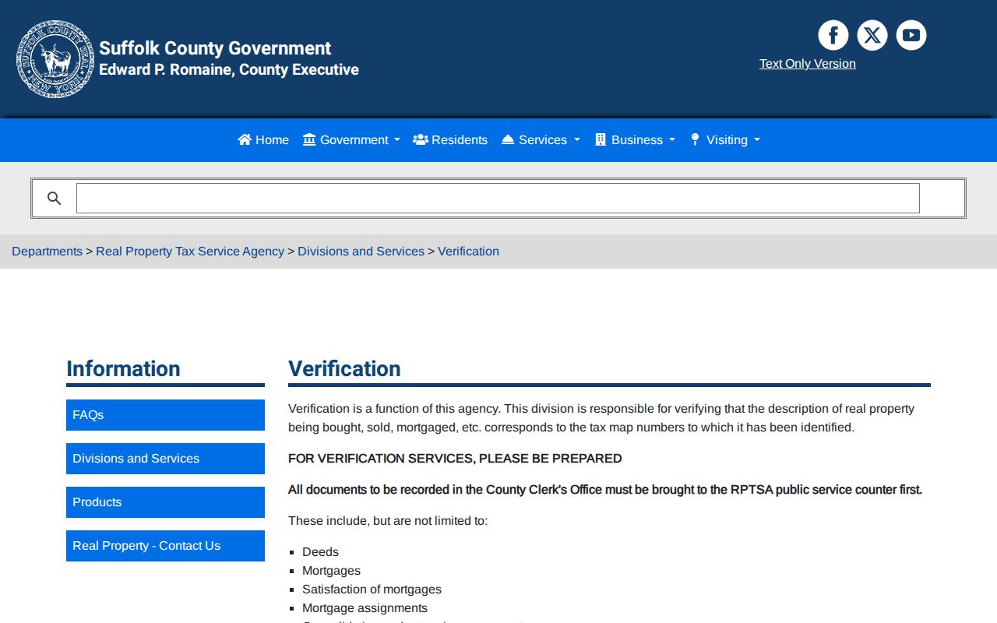Click the service bell icon beside Services
997x623 pixels.
tap(508, 139)
